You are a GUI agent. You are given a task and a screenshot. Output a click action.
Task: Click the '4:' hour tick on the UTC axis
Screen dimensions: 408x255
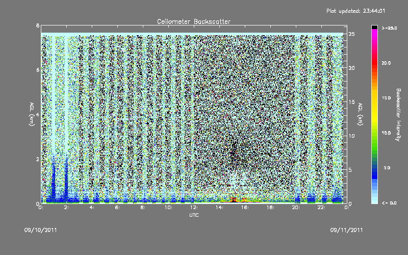pyautogui.click(x=92, y=208)
